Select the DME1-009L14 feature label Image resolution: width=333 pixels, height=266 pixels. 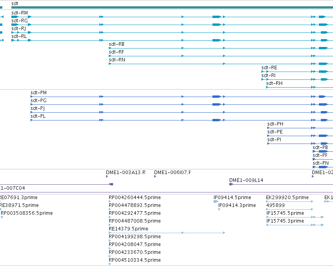click(246, 180)
